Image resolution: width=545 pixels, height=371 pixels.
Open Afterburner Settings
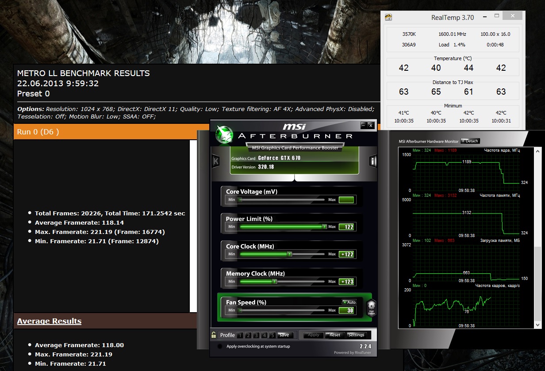click(x=356, y=335)
